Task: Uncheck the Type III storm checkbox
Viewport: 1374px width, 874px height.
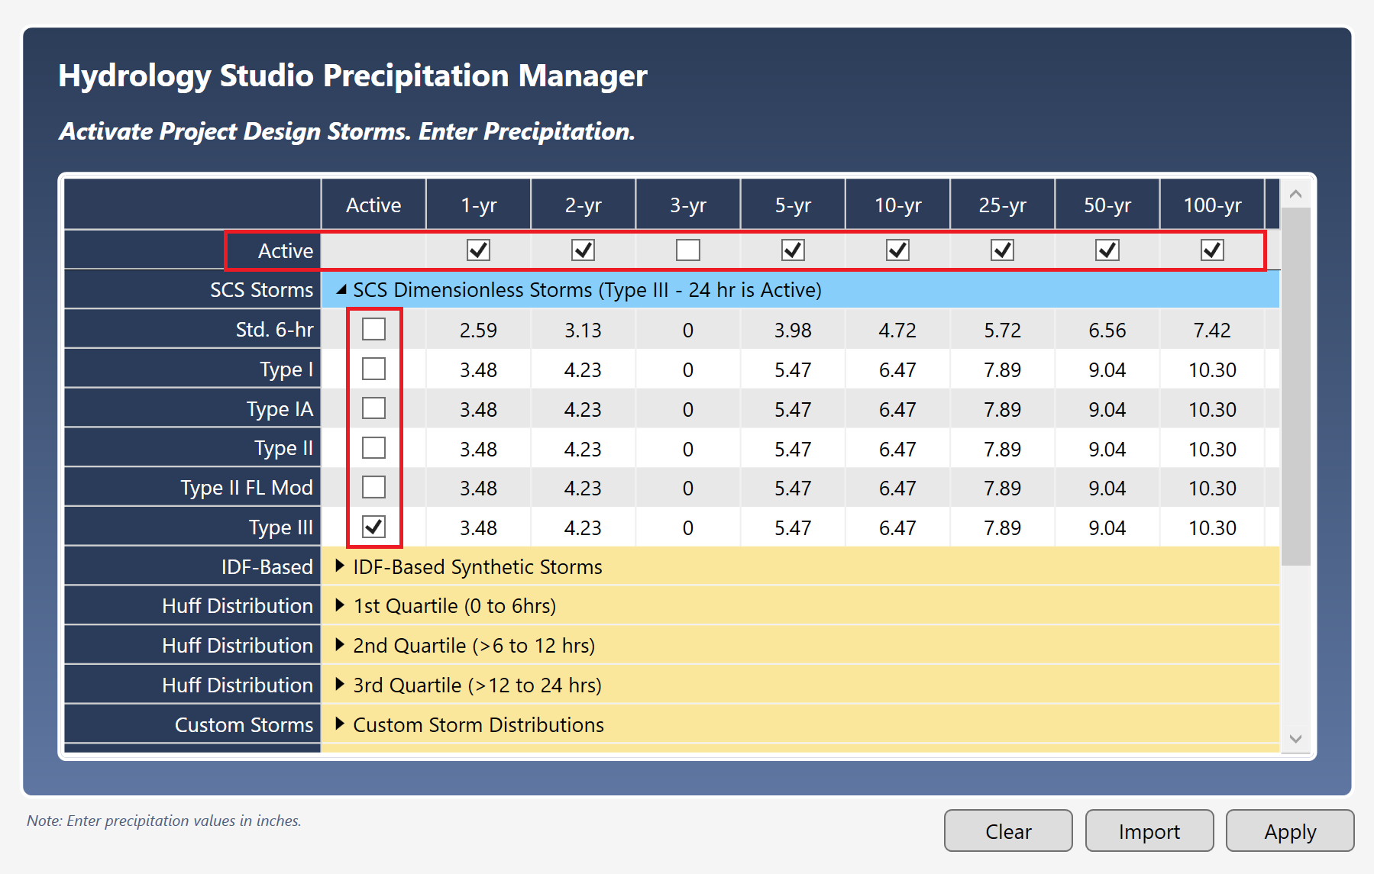Action: tap(373, 526)
